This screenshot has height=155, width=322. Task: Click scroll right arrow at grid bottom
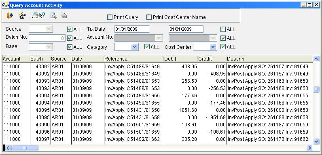pyautogui.click(x=309, y=148)
